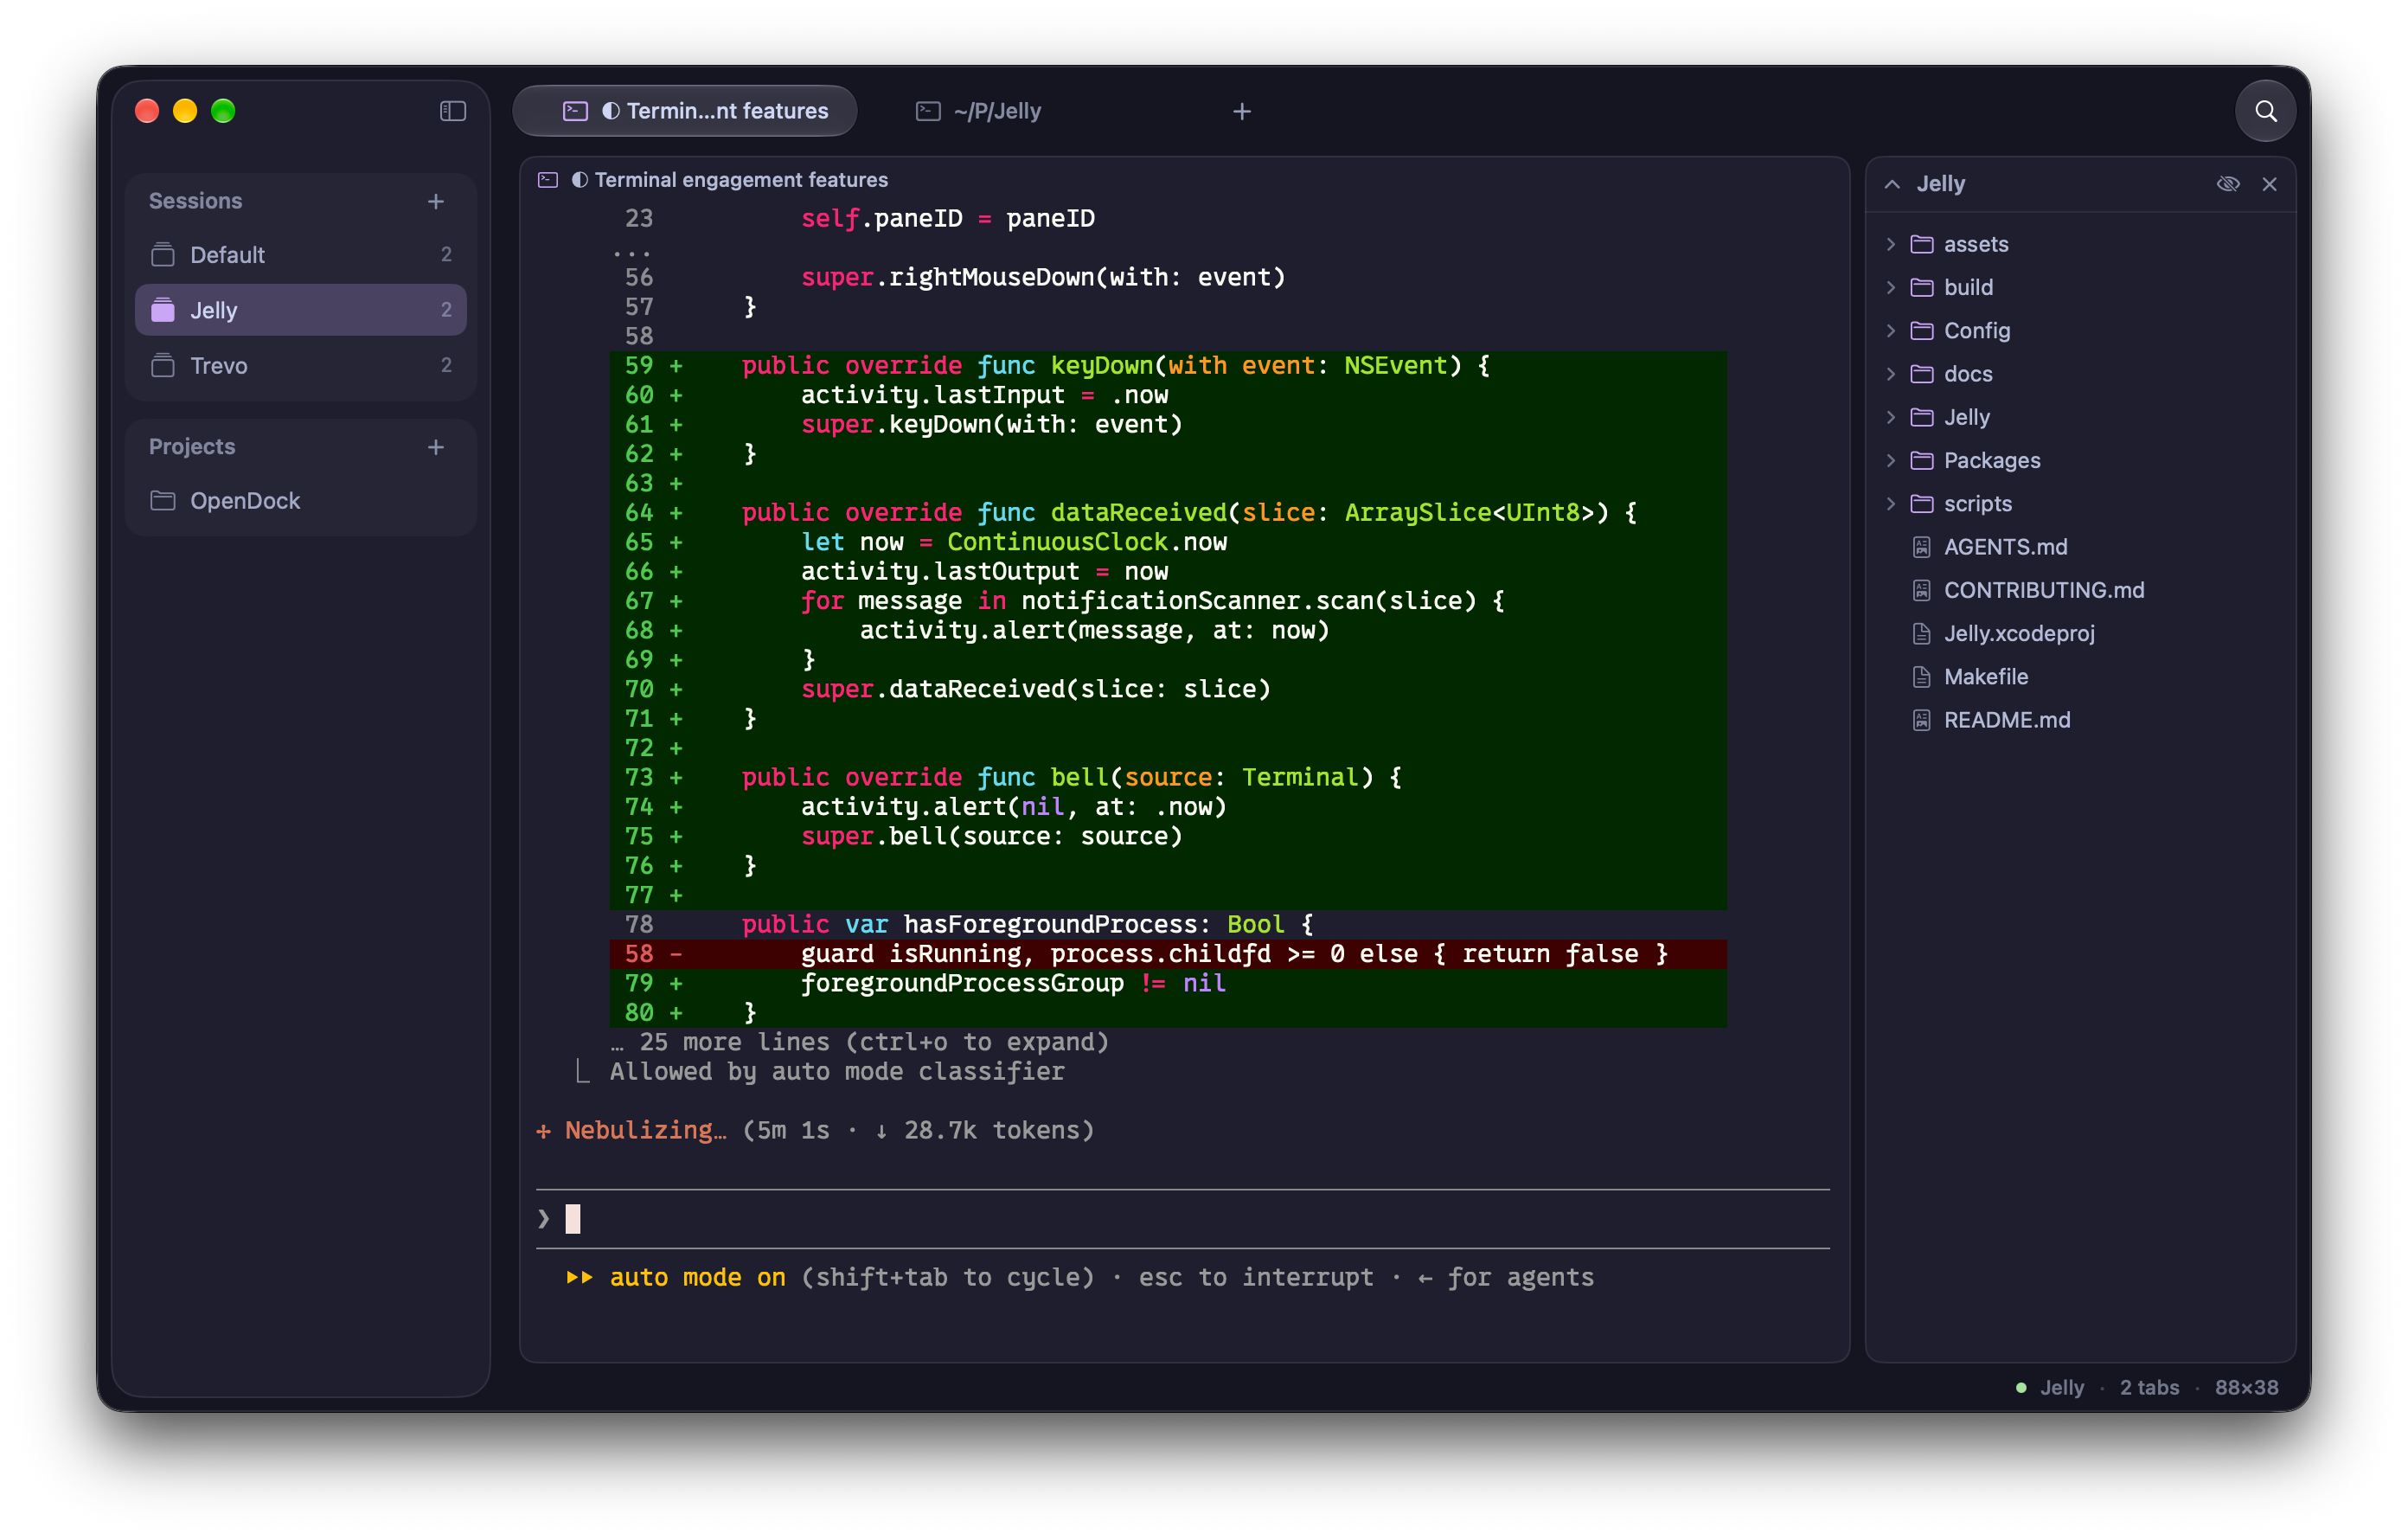Image resolution: width=2408 pixels, height=1540 pixels.
Task: Click '25 more lines (ctrl+o to expand)'
Action: tap(860, 1042)
